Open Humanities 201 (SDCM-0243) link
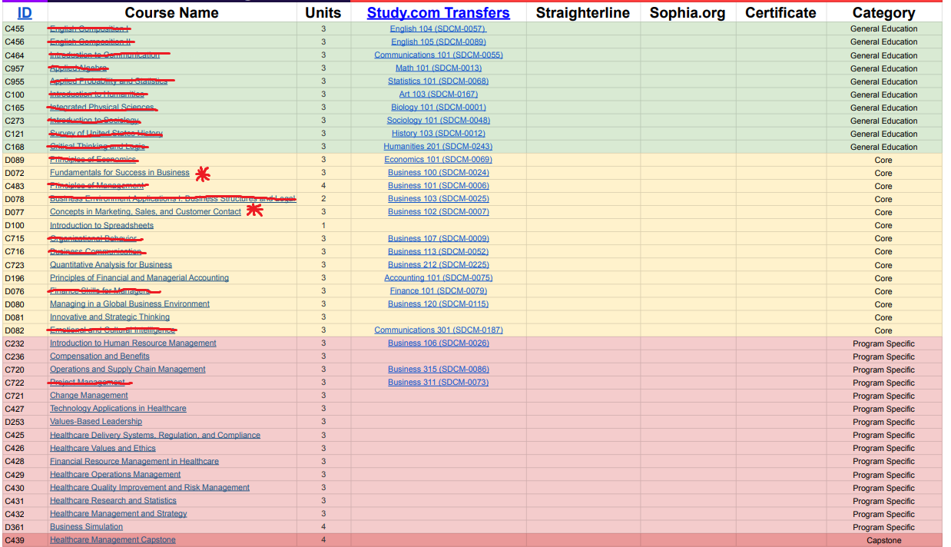 click(438, 147)
